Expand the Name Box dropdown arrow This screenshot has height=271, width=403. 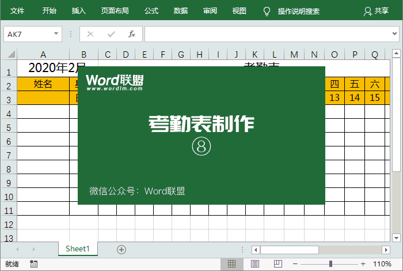pos(56,33)
